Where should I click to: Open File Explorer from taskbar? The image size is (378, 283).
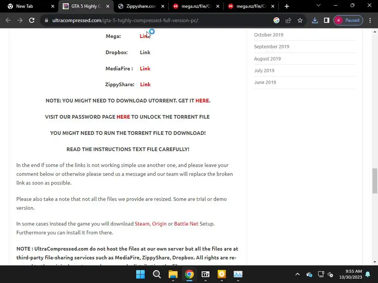[173, 274]
